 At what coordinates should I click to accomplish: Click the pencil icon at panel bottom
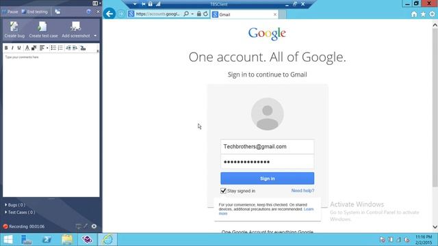coord(86,226)
